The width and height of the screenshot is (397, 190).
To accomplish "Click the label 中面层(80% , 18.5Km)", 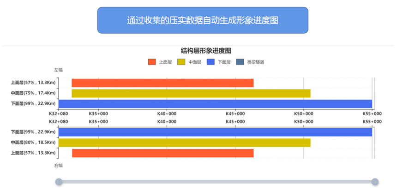I will [33, 142].
